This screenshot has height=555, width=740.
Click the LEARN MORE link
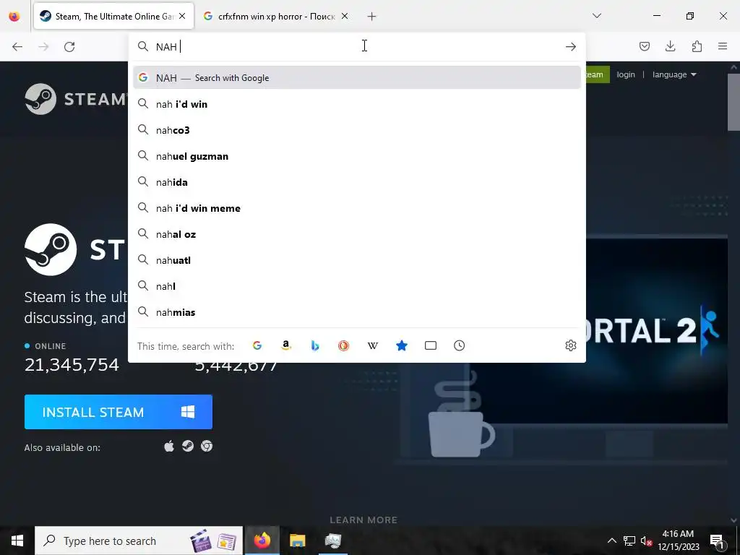tap(363, 520)
